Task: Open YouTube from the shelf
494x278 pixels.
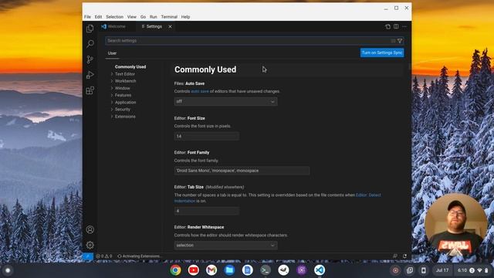Action: 194,270
